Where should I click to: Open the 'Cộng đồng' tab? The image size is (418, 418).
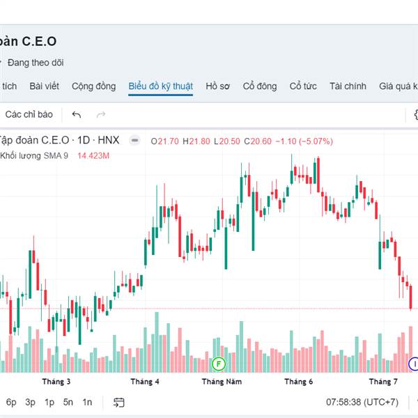93,86
